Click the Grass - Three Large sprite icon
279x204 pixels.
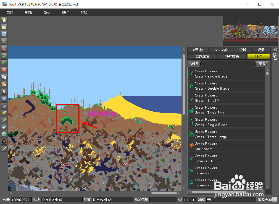coord(192,134)
